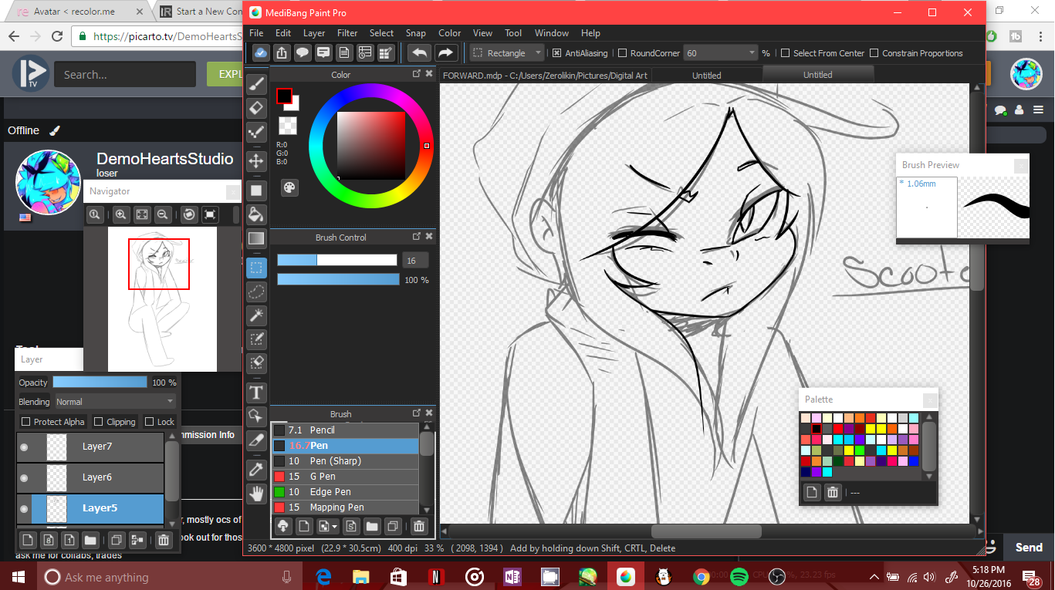
Task: Choose the Magic Wand tool
Action: click(x=256, y=315)
